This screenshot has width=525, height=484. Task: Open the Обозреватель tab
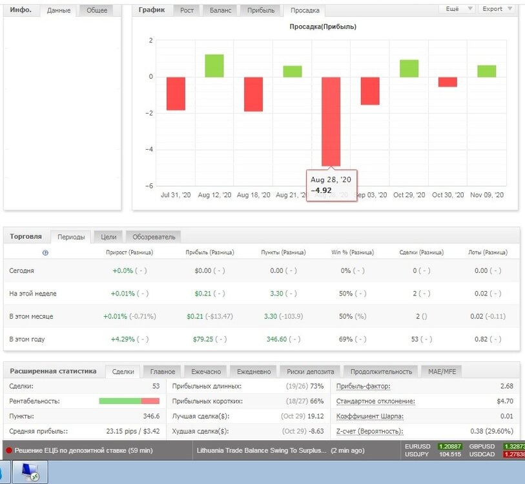click(x=154, y=237)
